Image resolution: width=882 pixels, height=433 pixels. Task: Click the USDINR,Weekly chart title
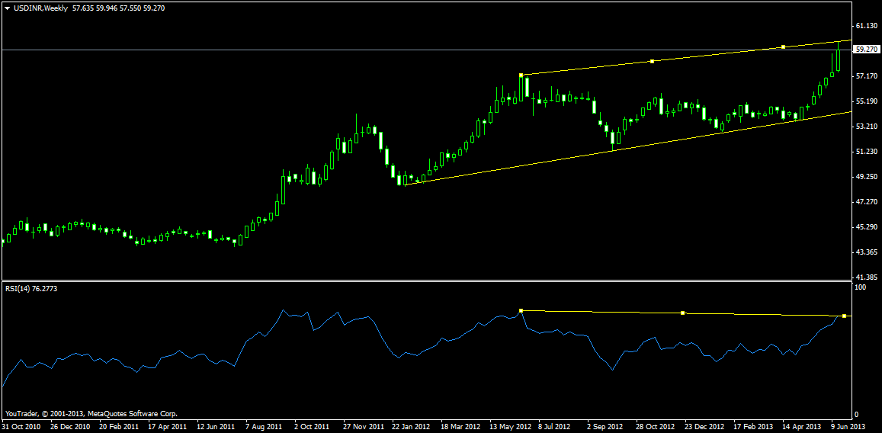tap(40, 8)
